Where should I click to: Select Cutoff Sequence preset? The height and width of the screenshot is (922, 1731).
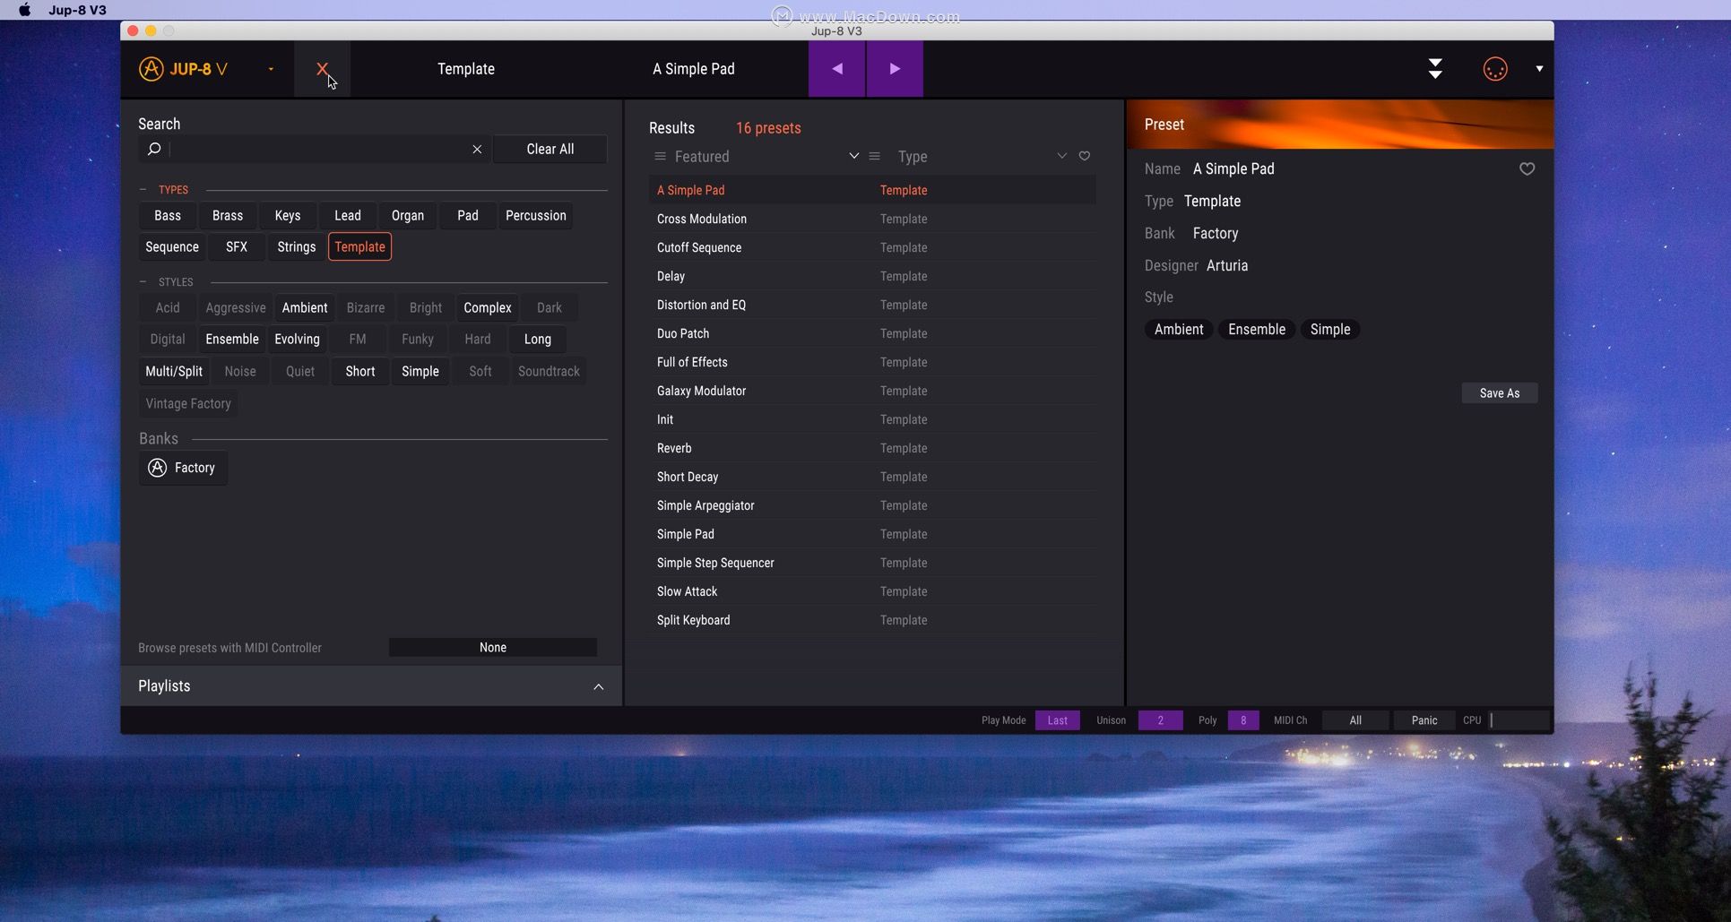click(871, 247)
